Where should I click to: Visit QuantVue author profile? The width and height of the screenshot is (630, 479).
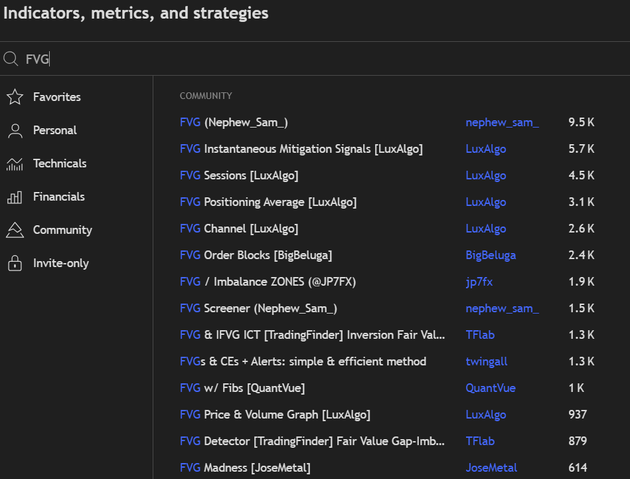[491, 388]
